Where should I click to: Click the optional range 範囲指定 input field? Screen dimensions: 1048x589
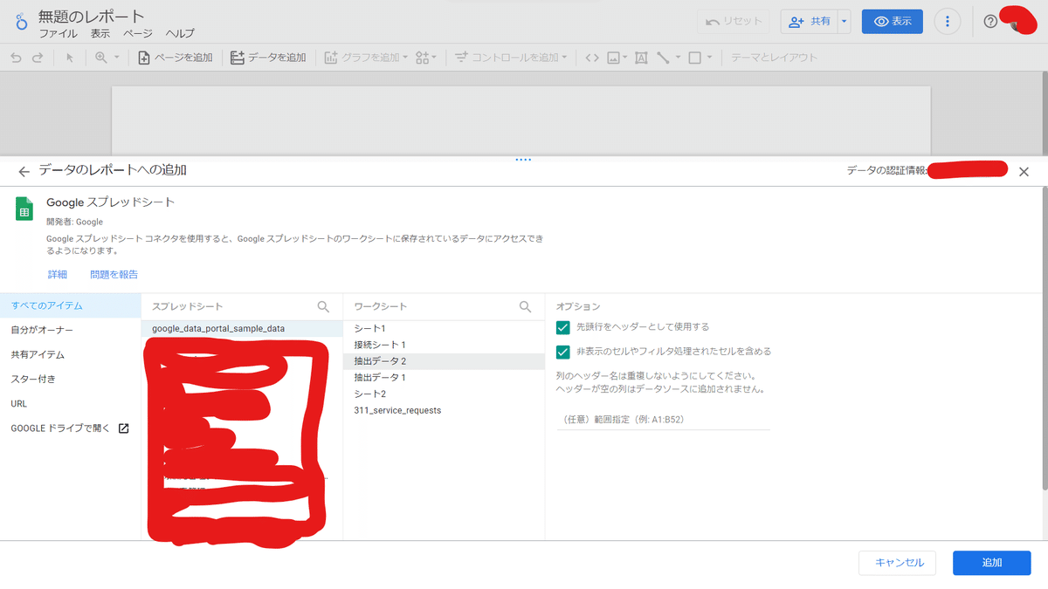(x=663, y=419)
